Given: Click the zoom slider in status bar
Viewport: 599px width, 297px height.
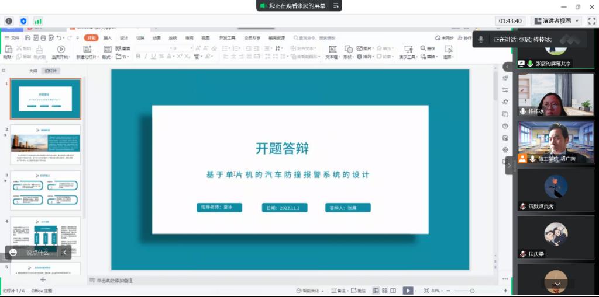Looking at the screenshot, I should (473, 291).
